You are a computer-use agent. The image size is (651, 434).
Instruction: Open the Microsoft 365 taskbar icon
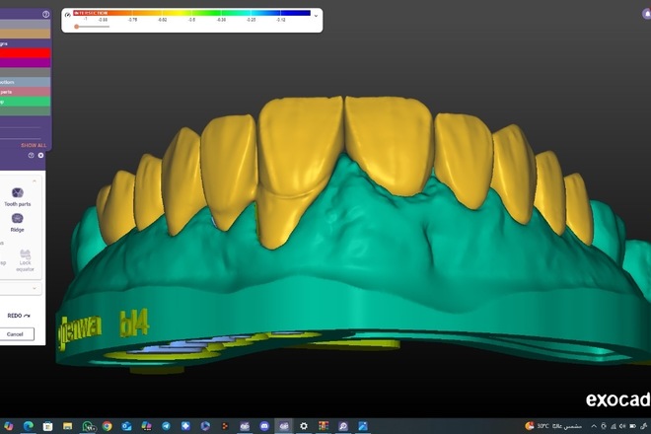(x=147, y=426)
